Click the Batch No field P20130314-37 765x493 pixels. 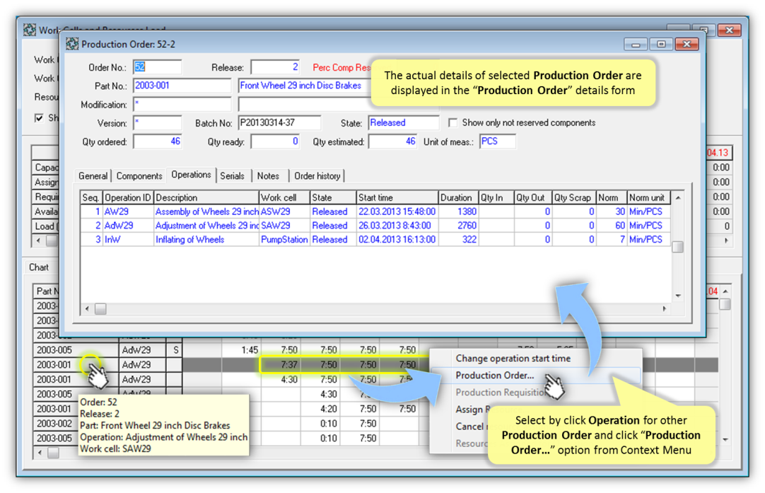click(279, 122)
